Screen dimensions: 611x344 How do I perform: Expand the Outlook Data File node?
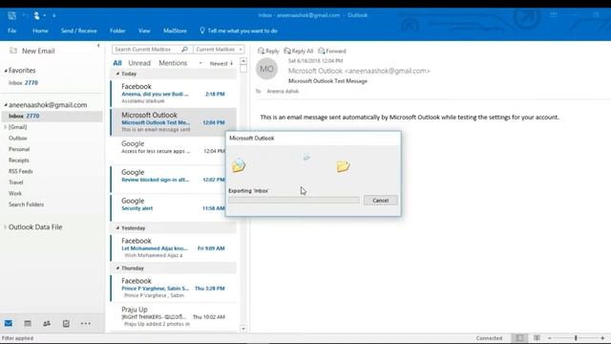click(6, 227)
